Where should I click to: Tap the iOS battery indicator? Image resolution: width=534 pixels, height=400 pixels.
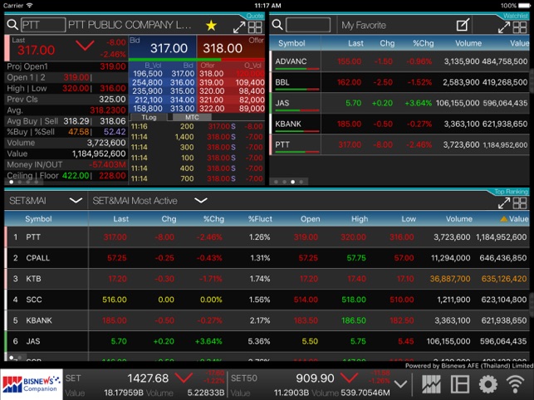coord(522,6)
